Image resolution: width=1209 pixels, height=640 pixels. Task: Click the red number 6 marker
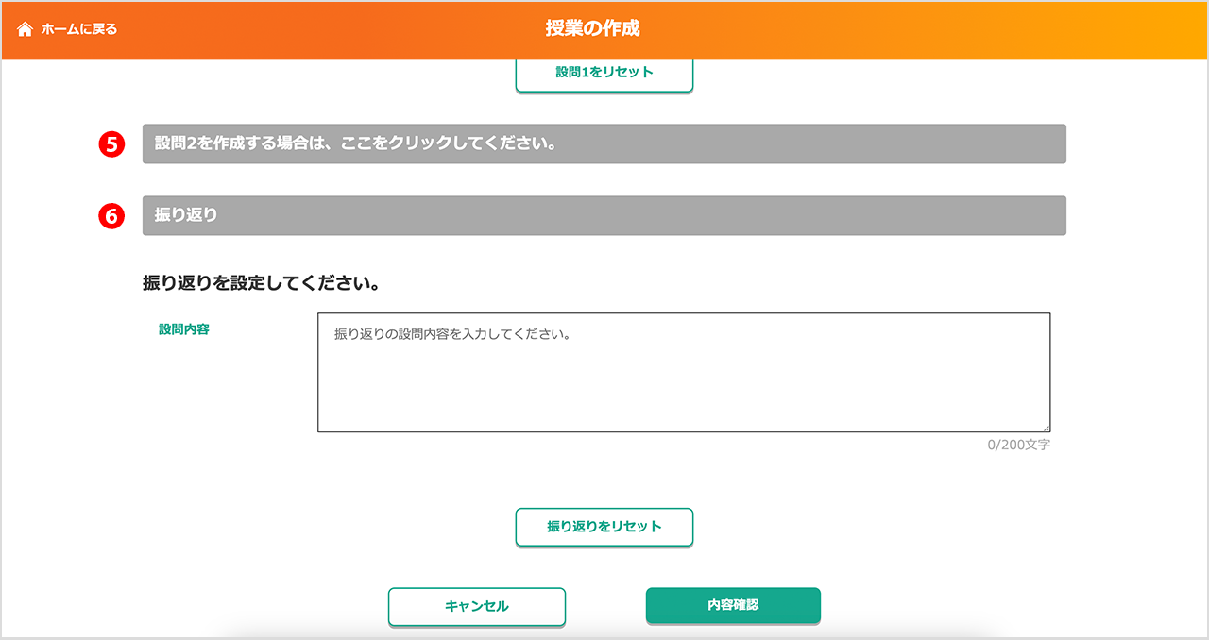(x=111, y=215)
